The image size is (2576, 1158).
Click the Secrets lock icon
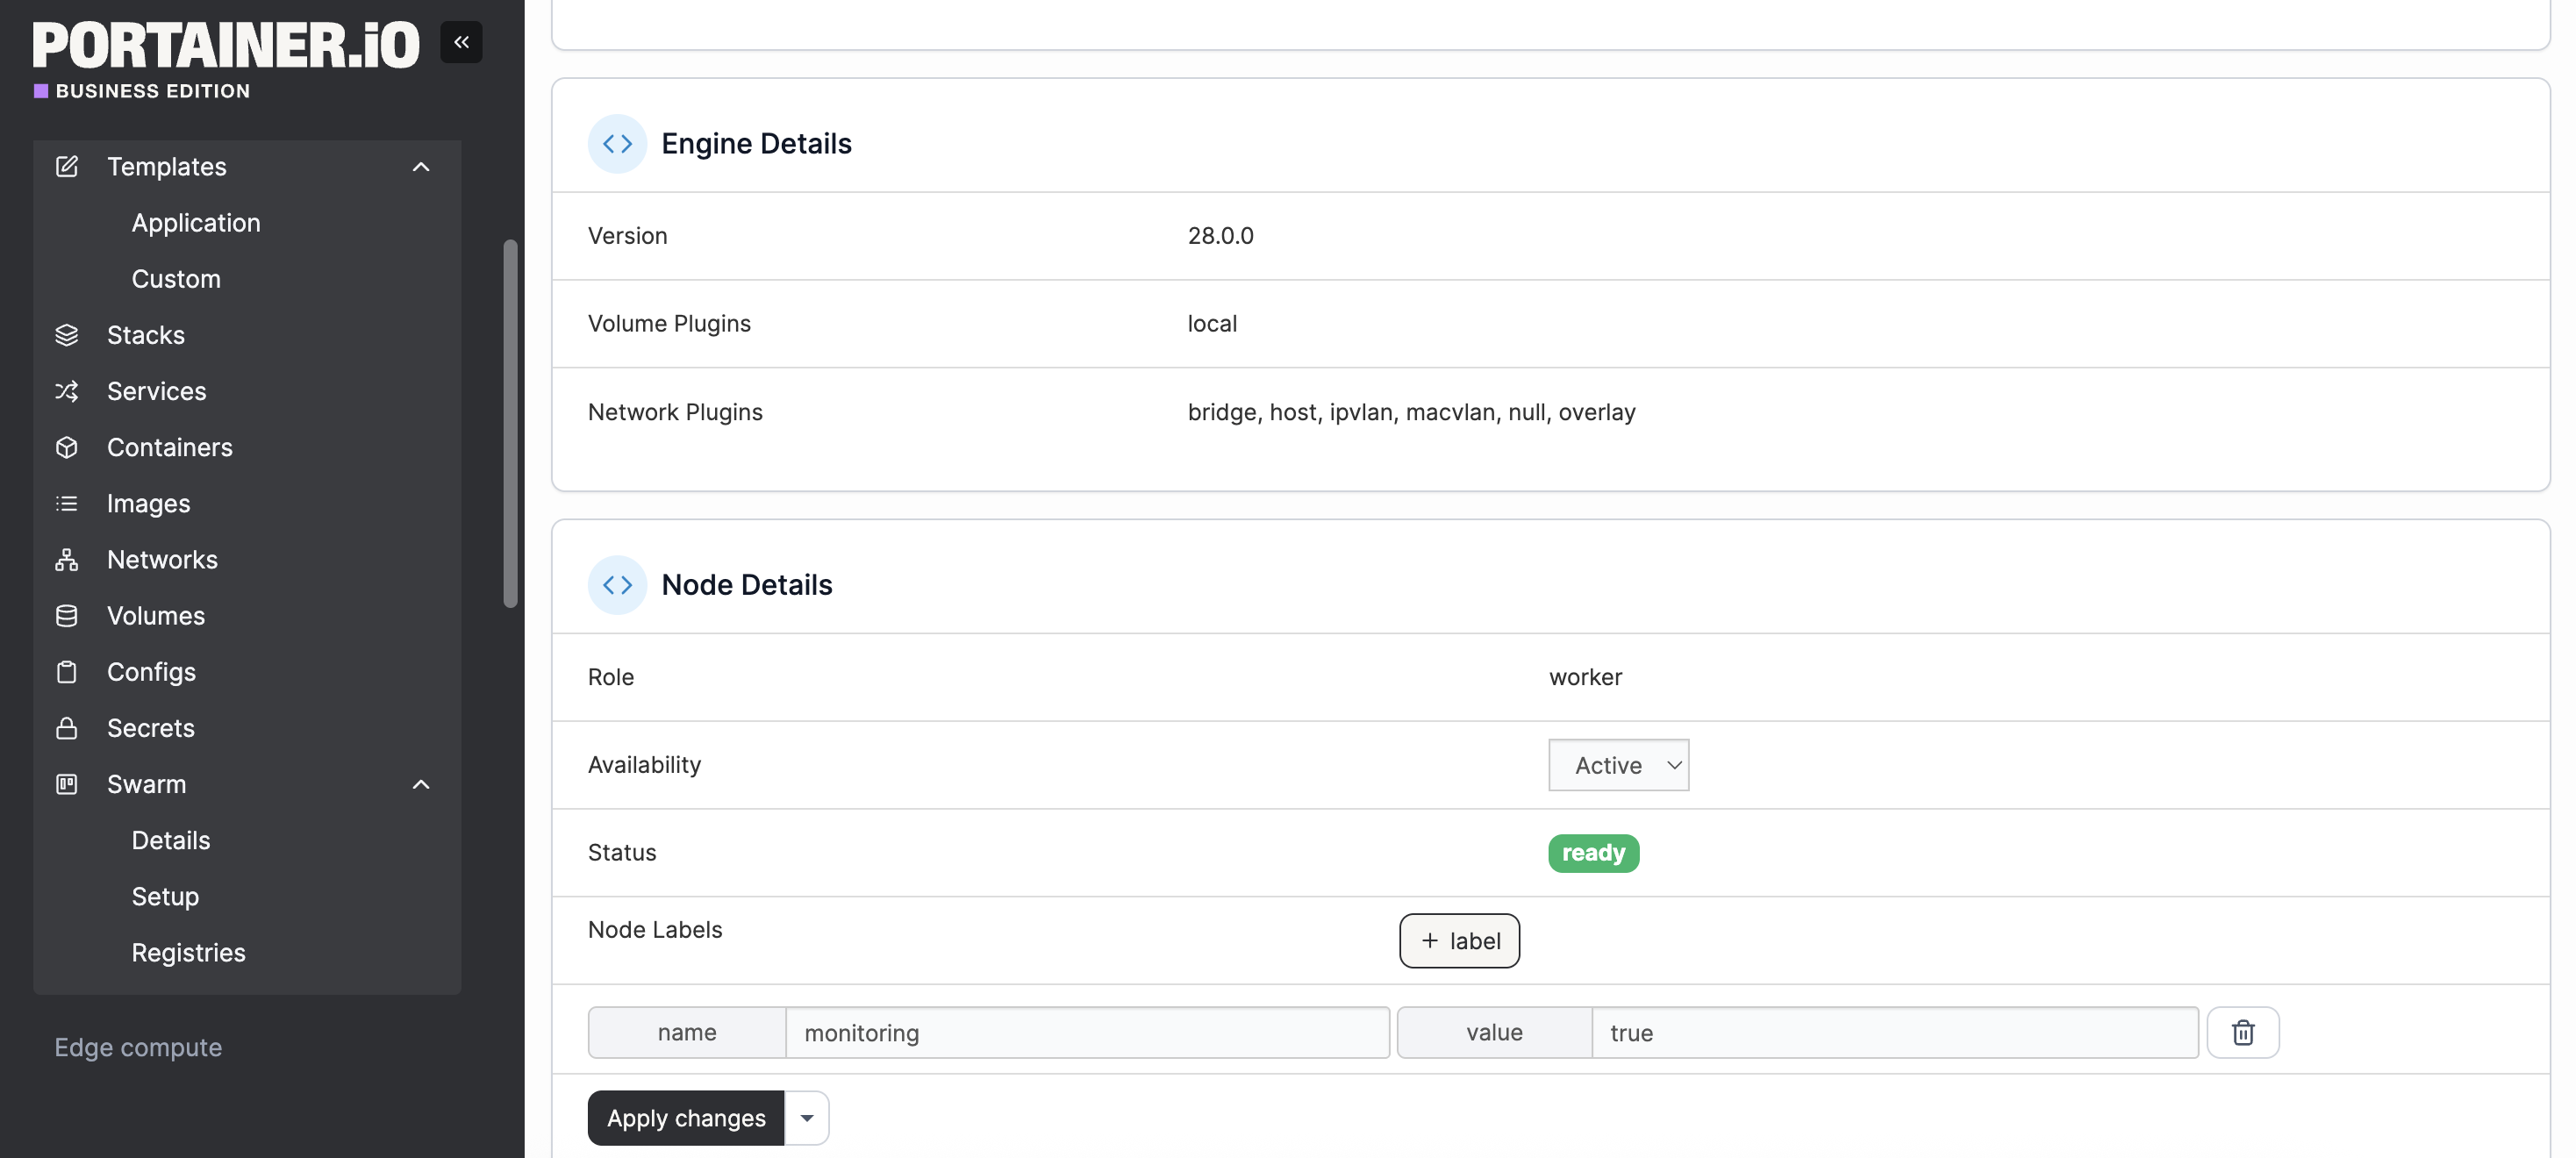[67, 728]
